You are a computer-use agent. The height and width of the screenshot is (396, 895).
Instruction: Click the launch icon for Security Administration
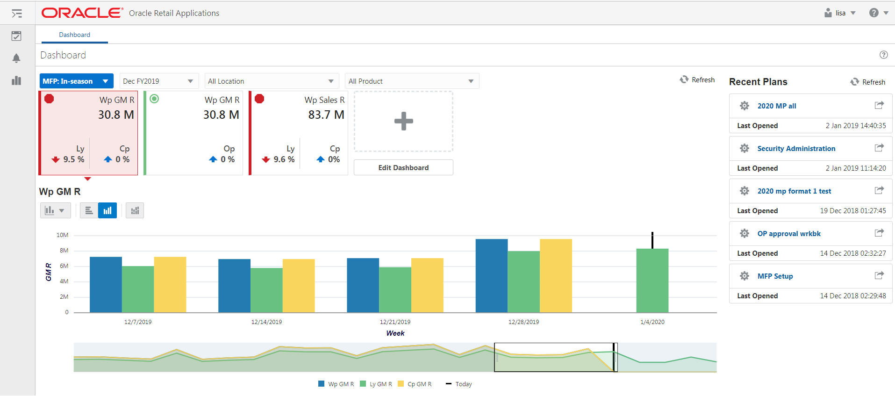tap(879, 148)
